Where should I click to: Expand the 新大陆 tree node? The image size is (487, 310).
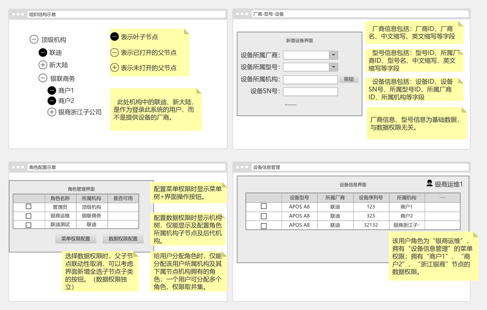[x=43, y=65]
